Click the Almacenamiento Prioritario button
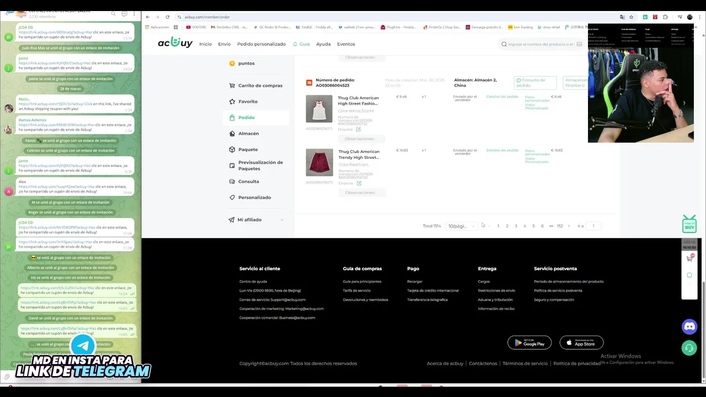Screen dimensions: 706x397 coord(575,83)
